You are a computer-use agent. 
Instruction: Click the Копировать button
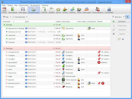[x=121, y=26]
